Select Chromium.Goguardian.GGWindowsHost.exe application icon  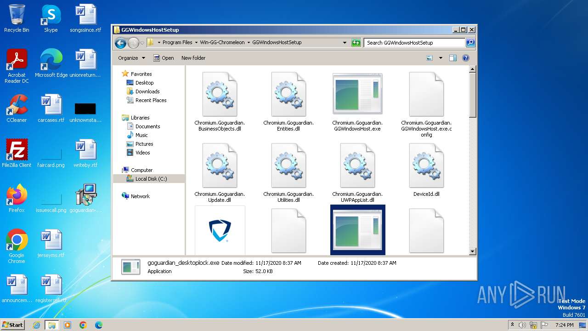click(x=357, y=94)
